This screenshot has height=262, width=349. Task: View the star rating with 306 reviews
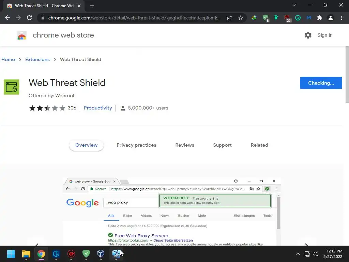[x=52, y=108]
